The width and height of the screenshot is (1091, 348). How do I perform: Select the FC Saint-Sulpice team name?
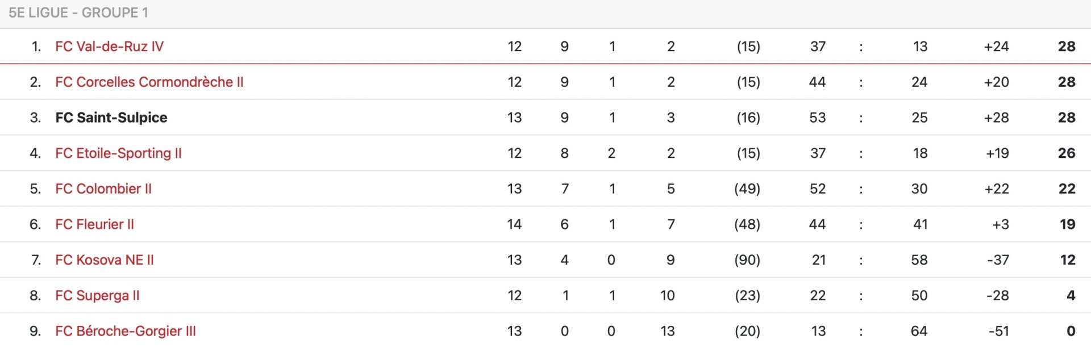[111, 118]
